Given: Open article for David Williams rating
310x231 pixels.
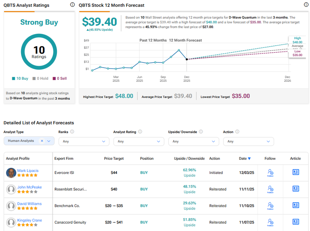Looking at the screenshot, I should (x=295, y=206).
